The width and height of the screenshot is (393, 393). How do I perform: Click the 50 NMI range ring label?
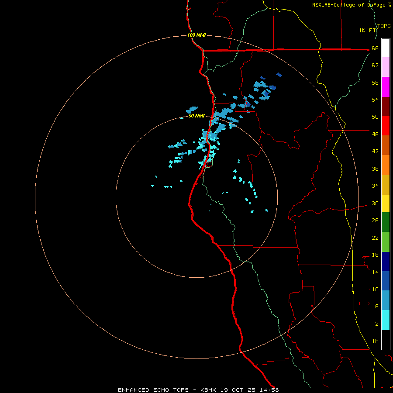[196, 116]
